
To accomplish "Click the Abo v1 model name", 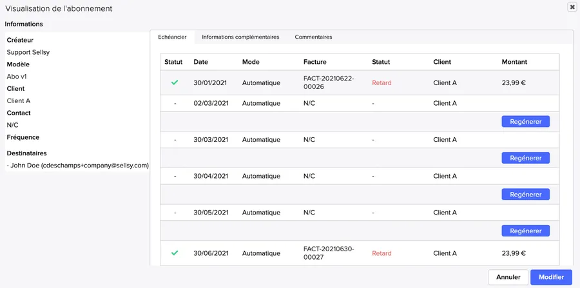I will 17,77.
